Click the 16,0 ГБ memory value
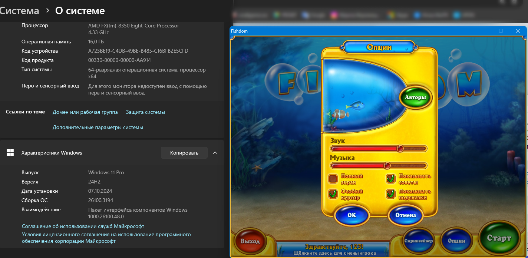 pos(96,42)
